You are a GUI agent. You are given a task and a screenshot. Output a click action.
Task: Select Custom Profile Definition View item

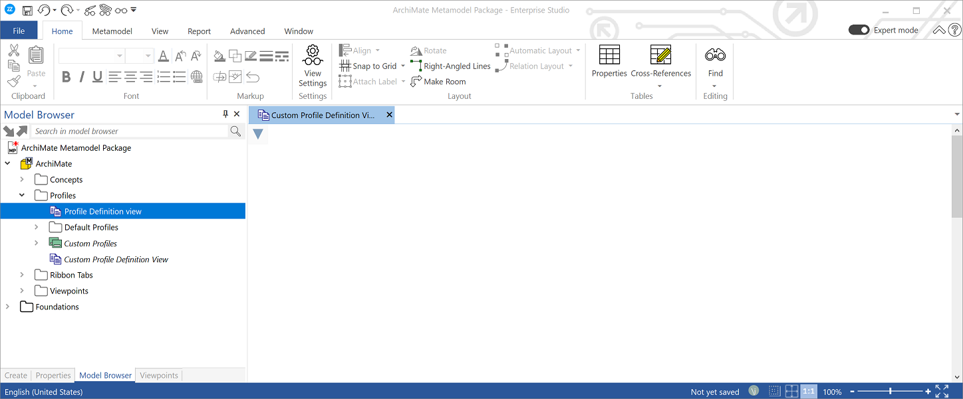(x=116, y=260)
